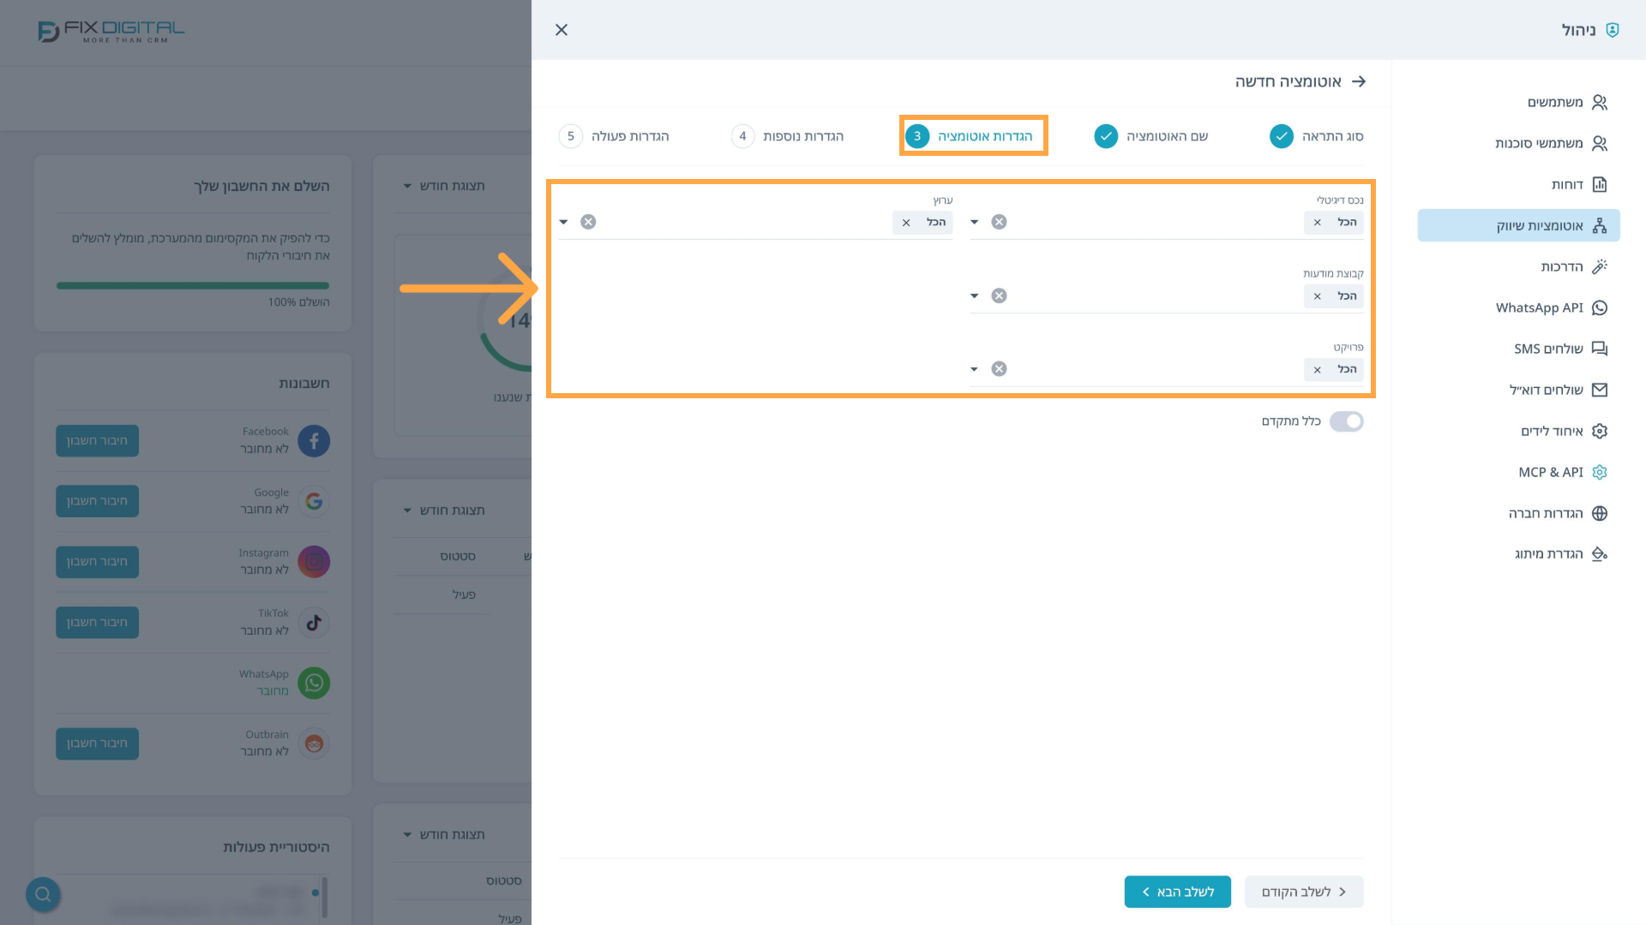Toggle the כלל מתקדם advanced rule switch
The image size is (1646, 925).
[1347, 421]
